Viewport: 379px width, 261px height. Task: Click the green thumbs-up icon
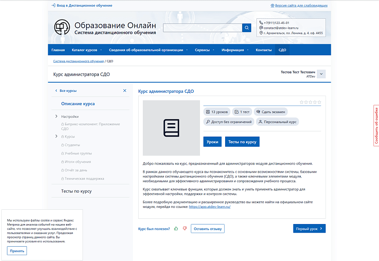click(176, 228)
